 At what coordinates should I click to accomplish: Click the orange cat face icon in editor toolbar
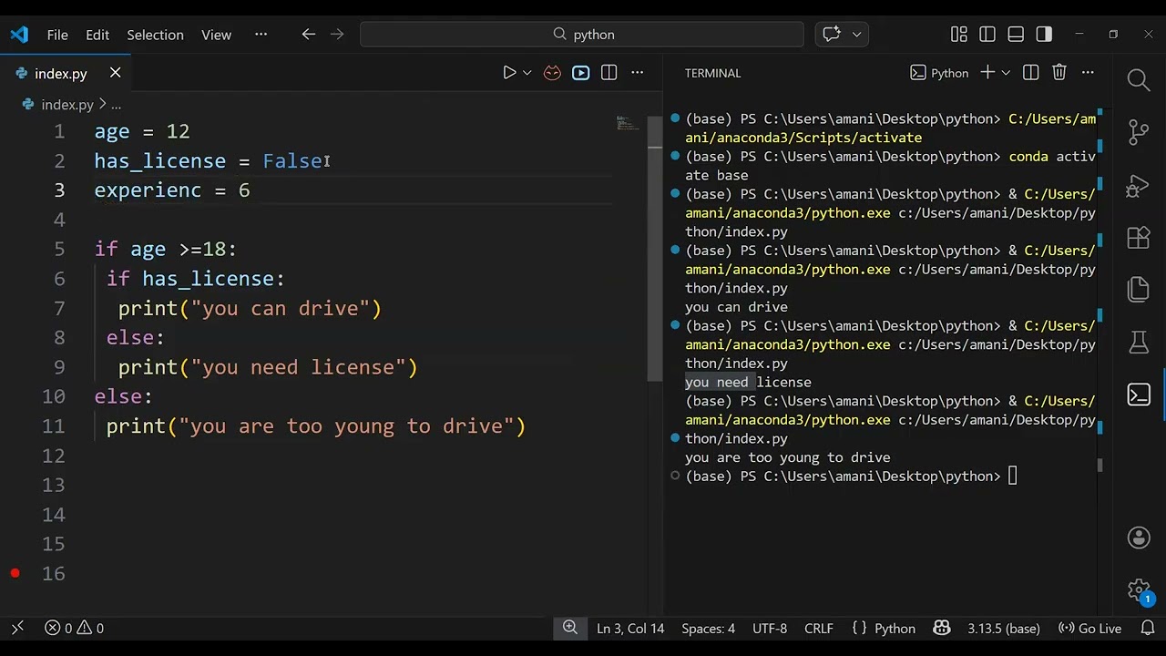pyautogui.click(x=552, y=73)
